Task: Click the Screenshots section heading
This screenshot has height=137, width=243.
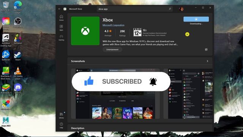Action: click(78, 61)
